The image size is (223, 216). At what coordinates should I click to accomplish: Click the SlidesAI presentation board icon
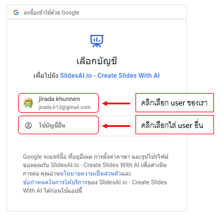(x=97, y=41)
